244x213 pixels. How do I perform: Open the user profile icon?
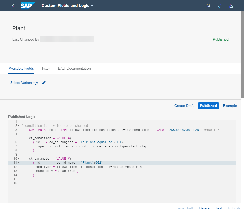[x=231, y=5]
